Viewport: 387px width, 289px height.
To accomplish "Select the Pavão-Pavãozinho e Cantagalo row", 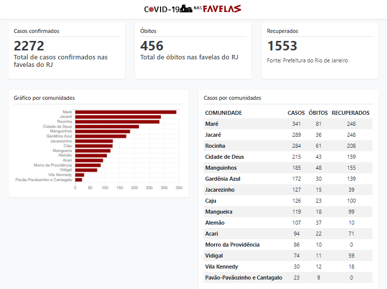I will coord(287,278).
